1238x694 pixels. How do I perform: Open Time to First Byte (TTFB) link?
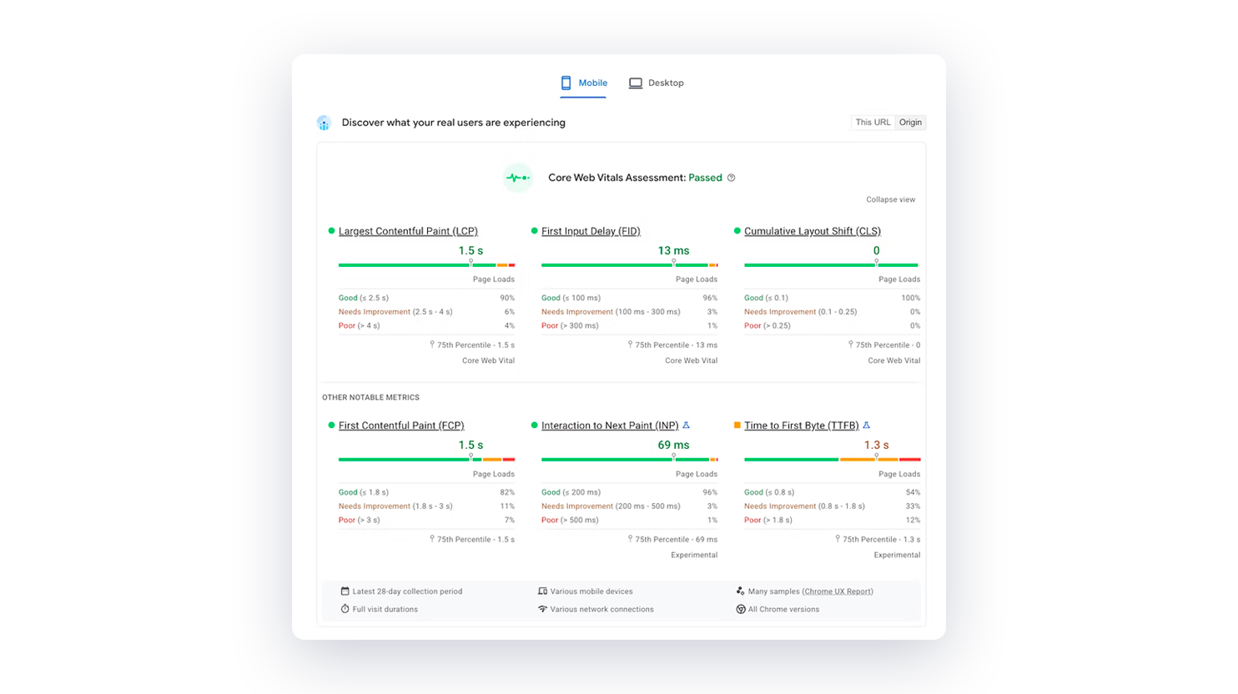pos(801,425)
